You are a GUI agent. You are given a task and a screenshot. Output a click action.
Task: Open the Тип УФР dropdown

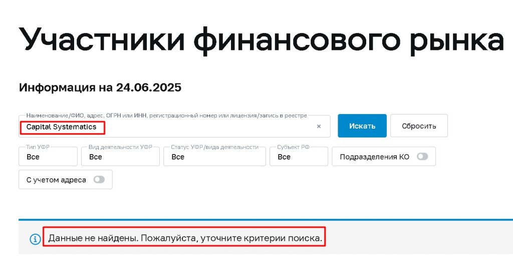click(48, 156)
